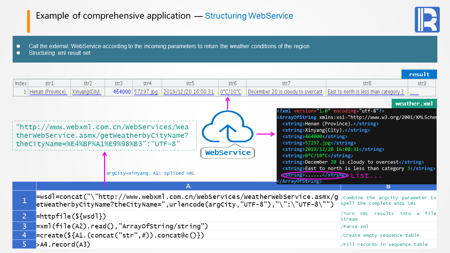Screen dimensions: 450x253
Task: Click the 464000 value in str3 column
Action: [x=122, y=92]
